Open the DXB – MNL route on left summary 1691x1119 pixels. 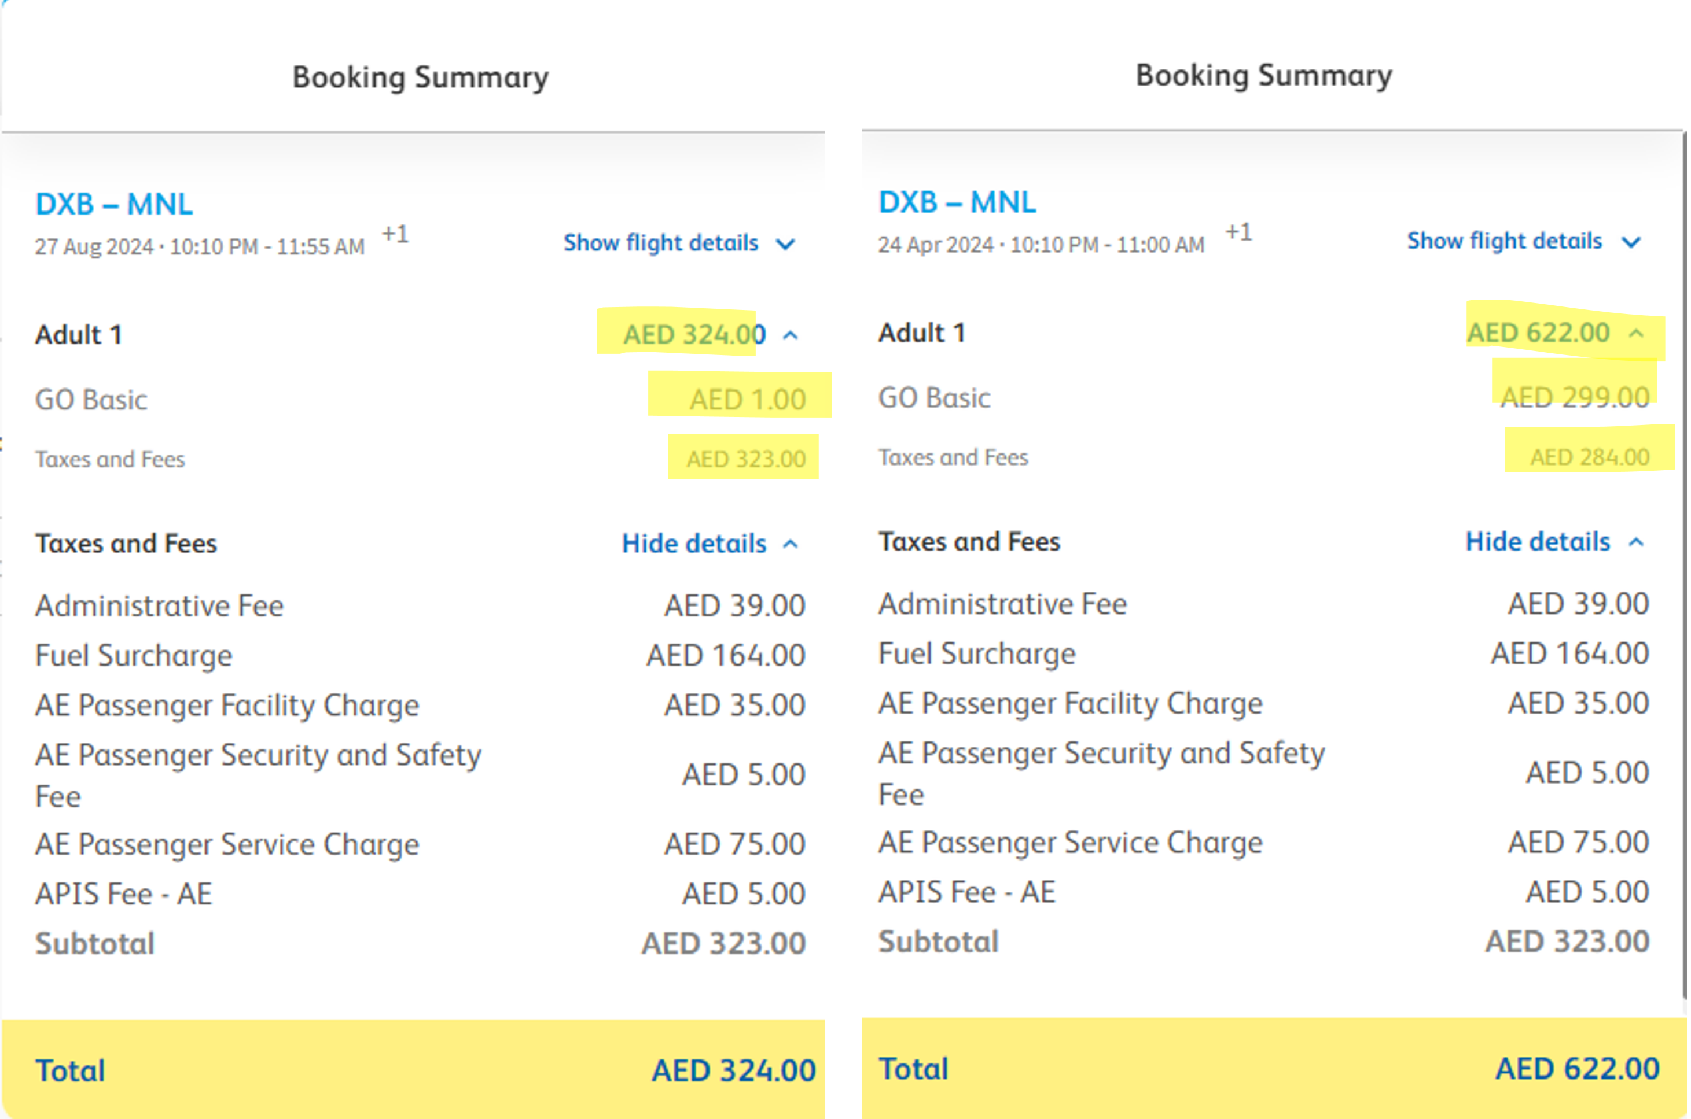(114, 204)
